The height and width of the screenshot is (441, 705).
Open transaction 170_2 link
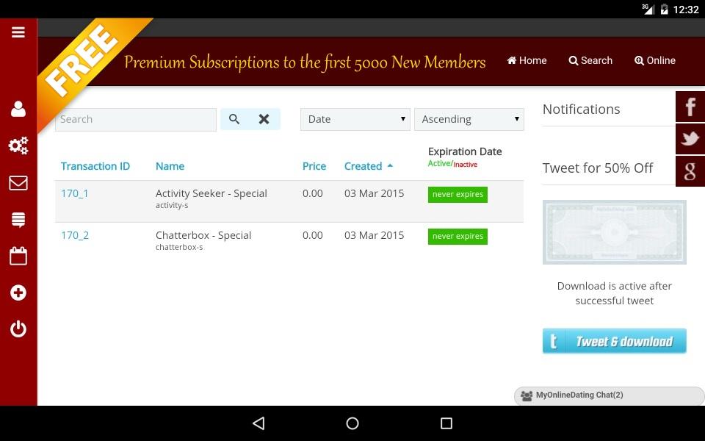[x=75, y=235]
